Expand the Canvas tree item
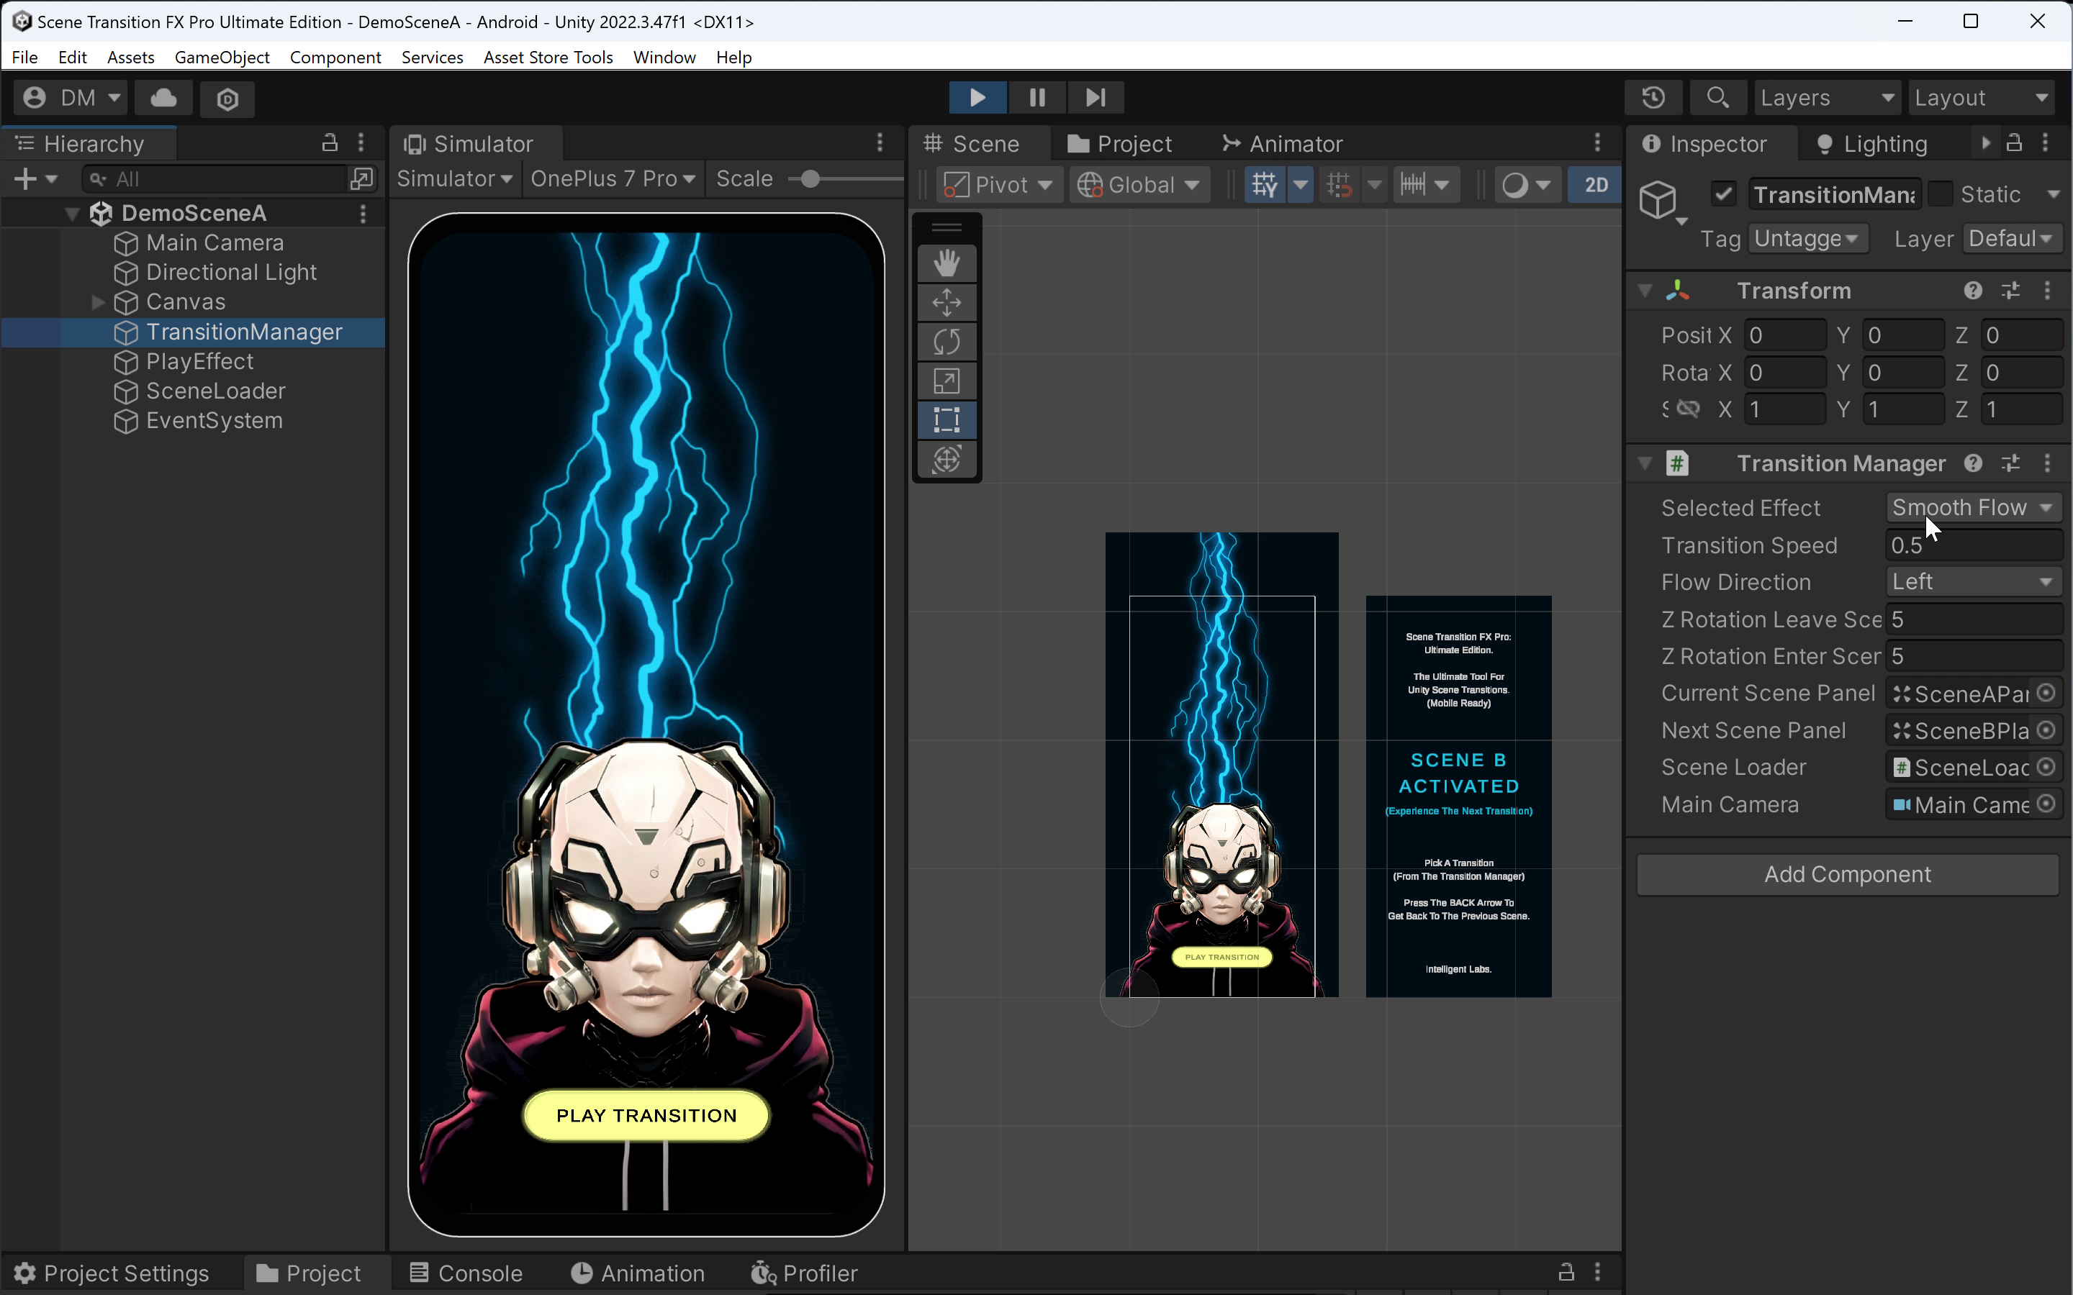Image resolution: width=2073 pixels, height=1295 pixels. pyautogui.click(x=98, y=302)
